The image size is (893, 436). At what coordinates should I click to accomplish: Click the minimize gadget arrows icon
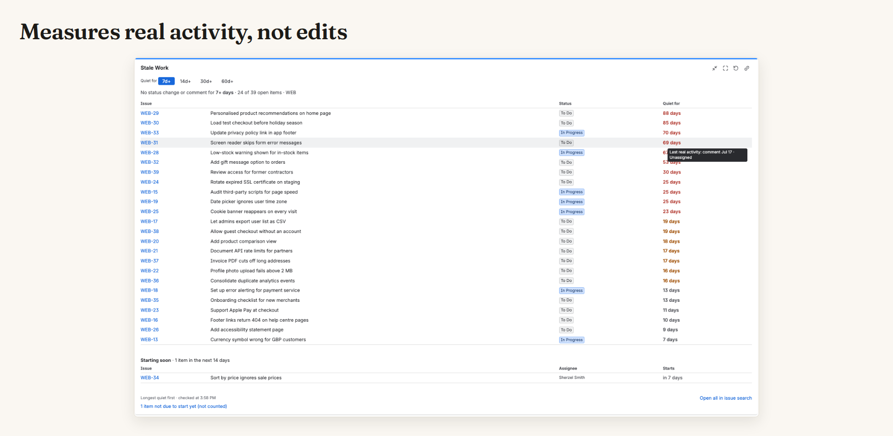click(x=714, y=68)
